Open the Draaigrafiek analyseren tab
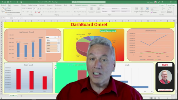The height and width of the screenshot is (100, 178). [x=81, y=5]
